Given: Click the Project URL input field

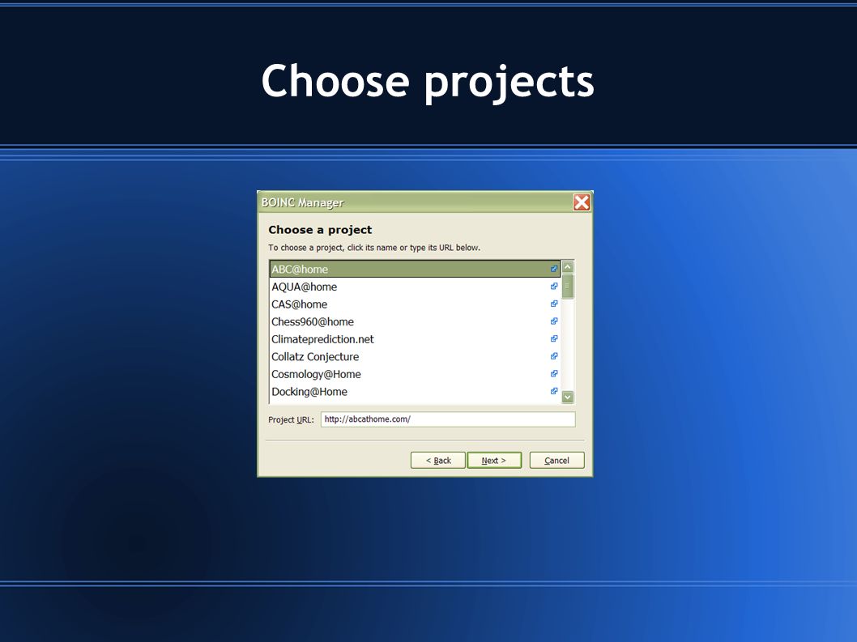Looking at the screenshot, I should pyautogui.click(x=448, y=419).
